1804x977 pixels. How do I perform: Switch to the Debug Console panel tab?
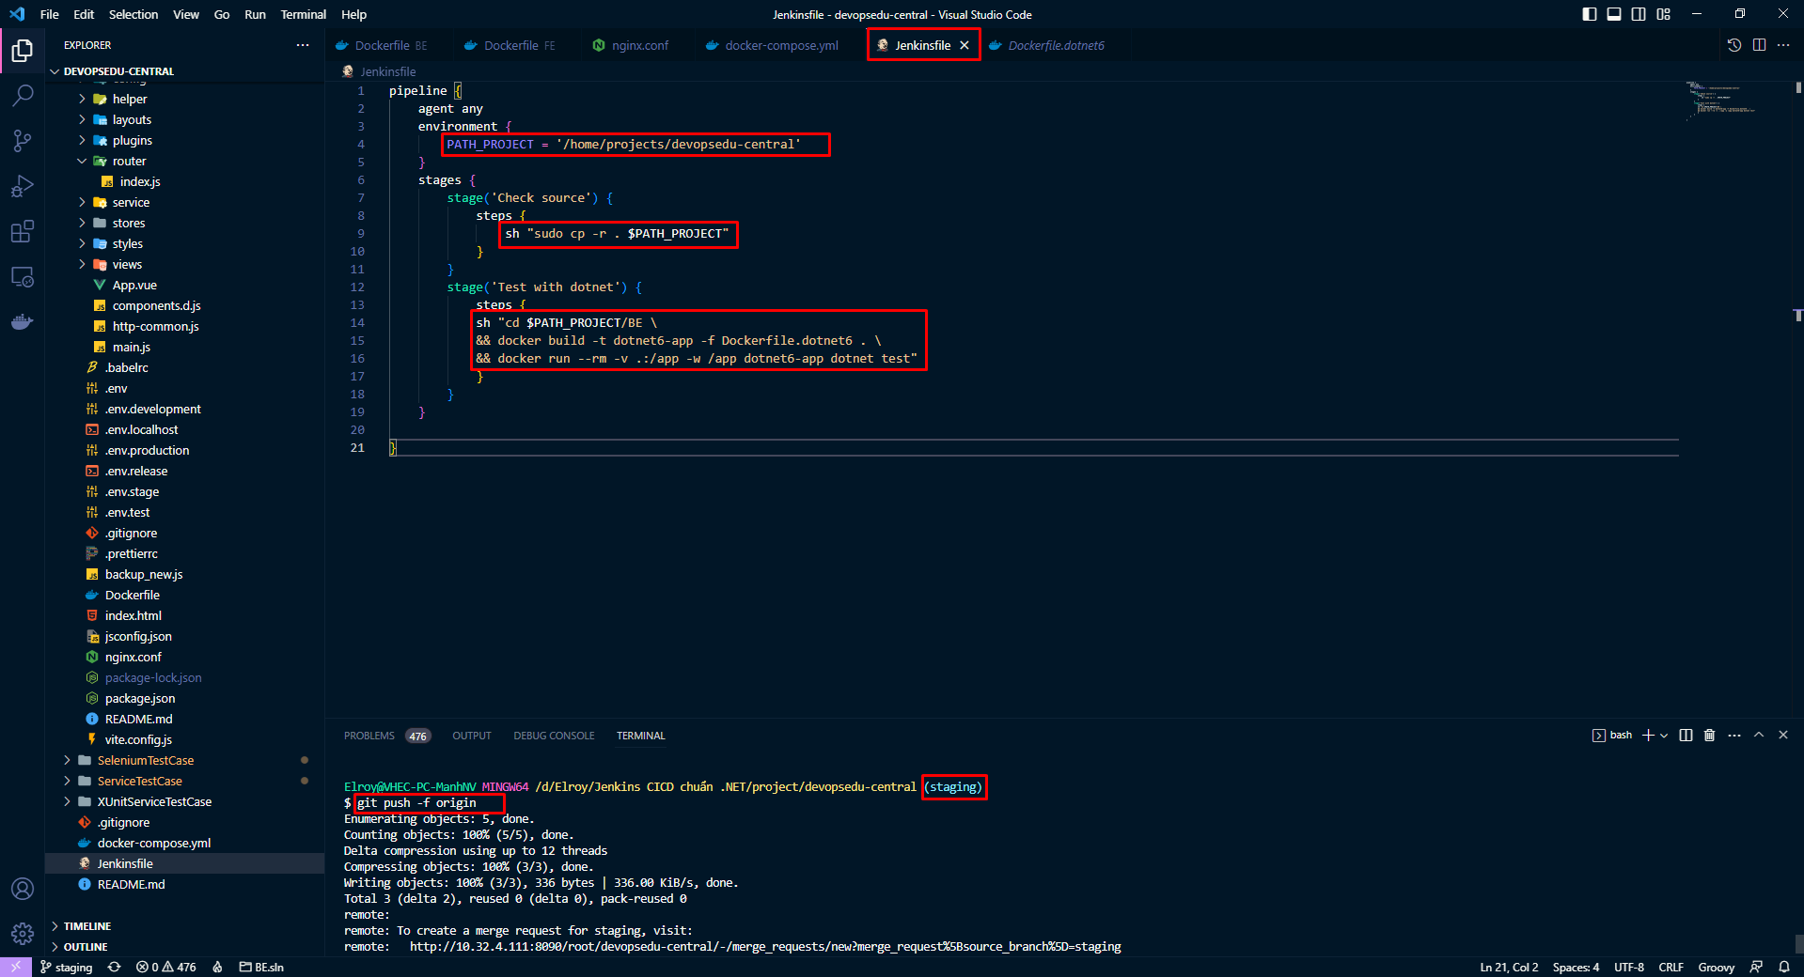pyautogui.click(x=554, y=736)
